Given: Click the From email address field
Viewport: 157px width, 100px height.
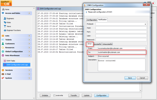Looking at the screenshot, I should point(122,48).
